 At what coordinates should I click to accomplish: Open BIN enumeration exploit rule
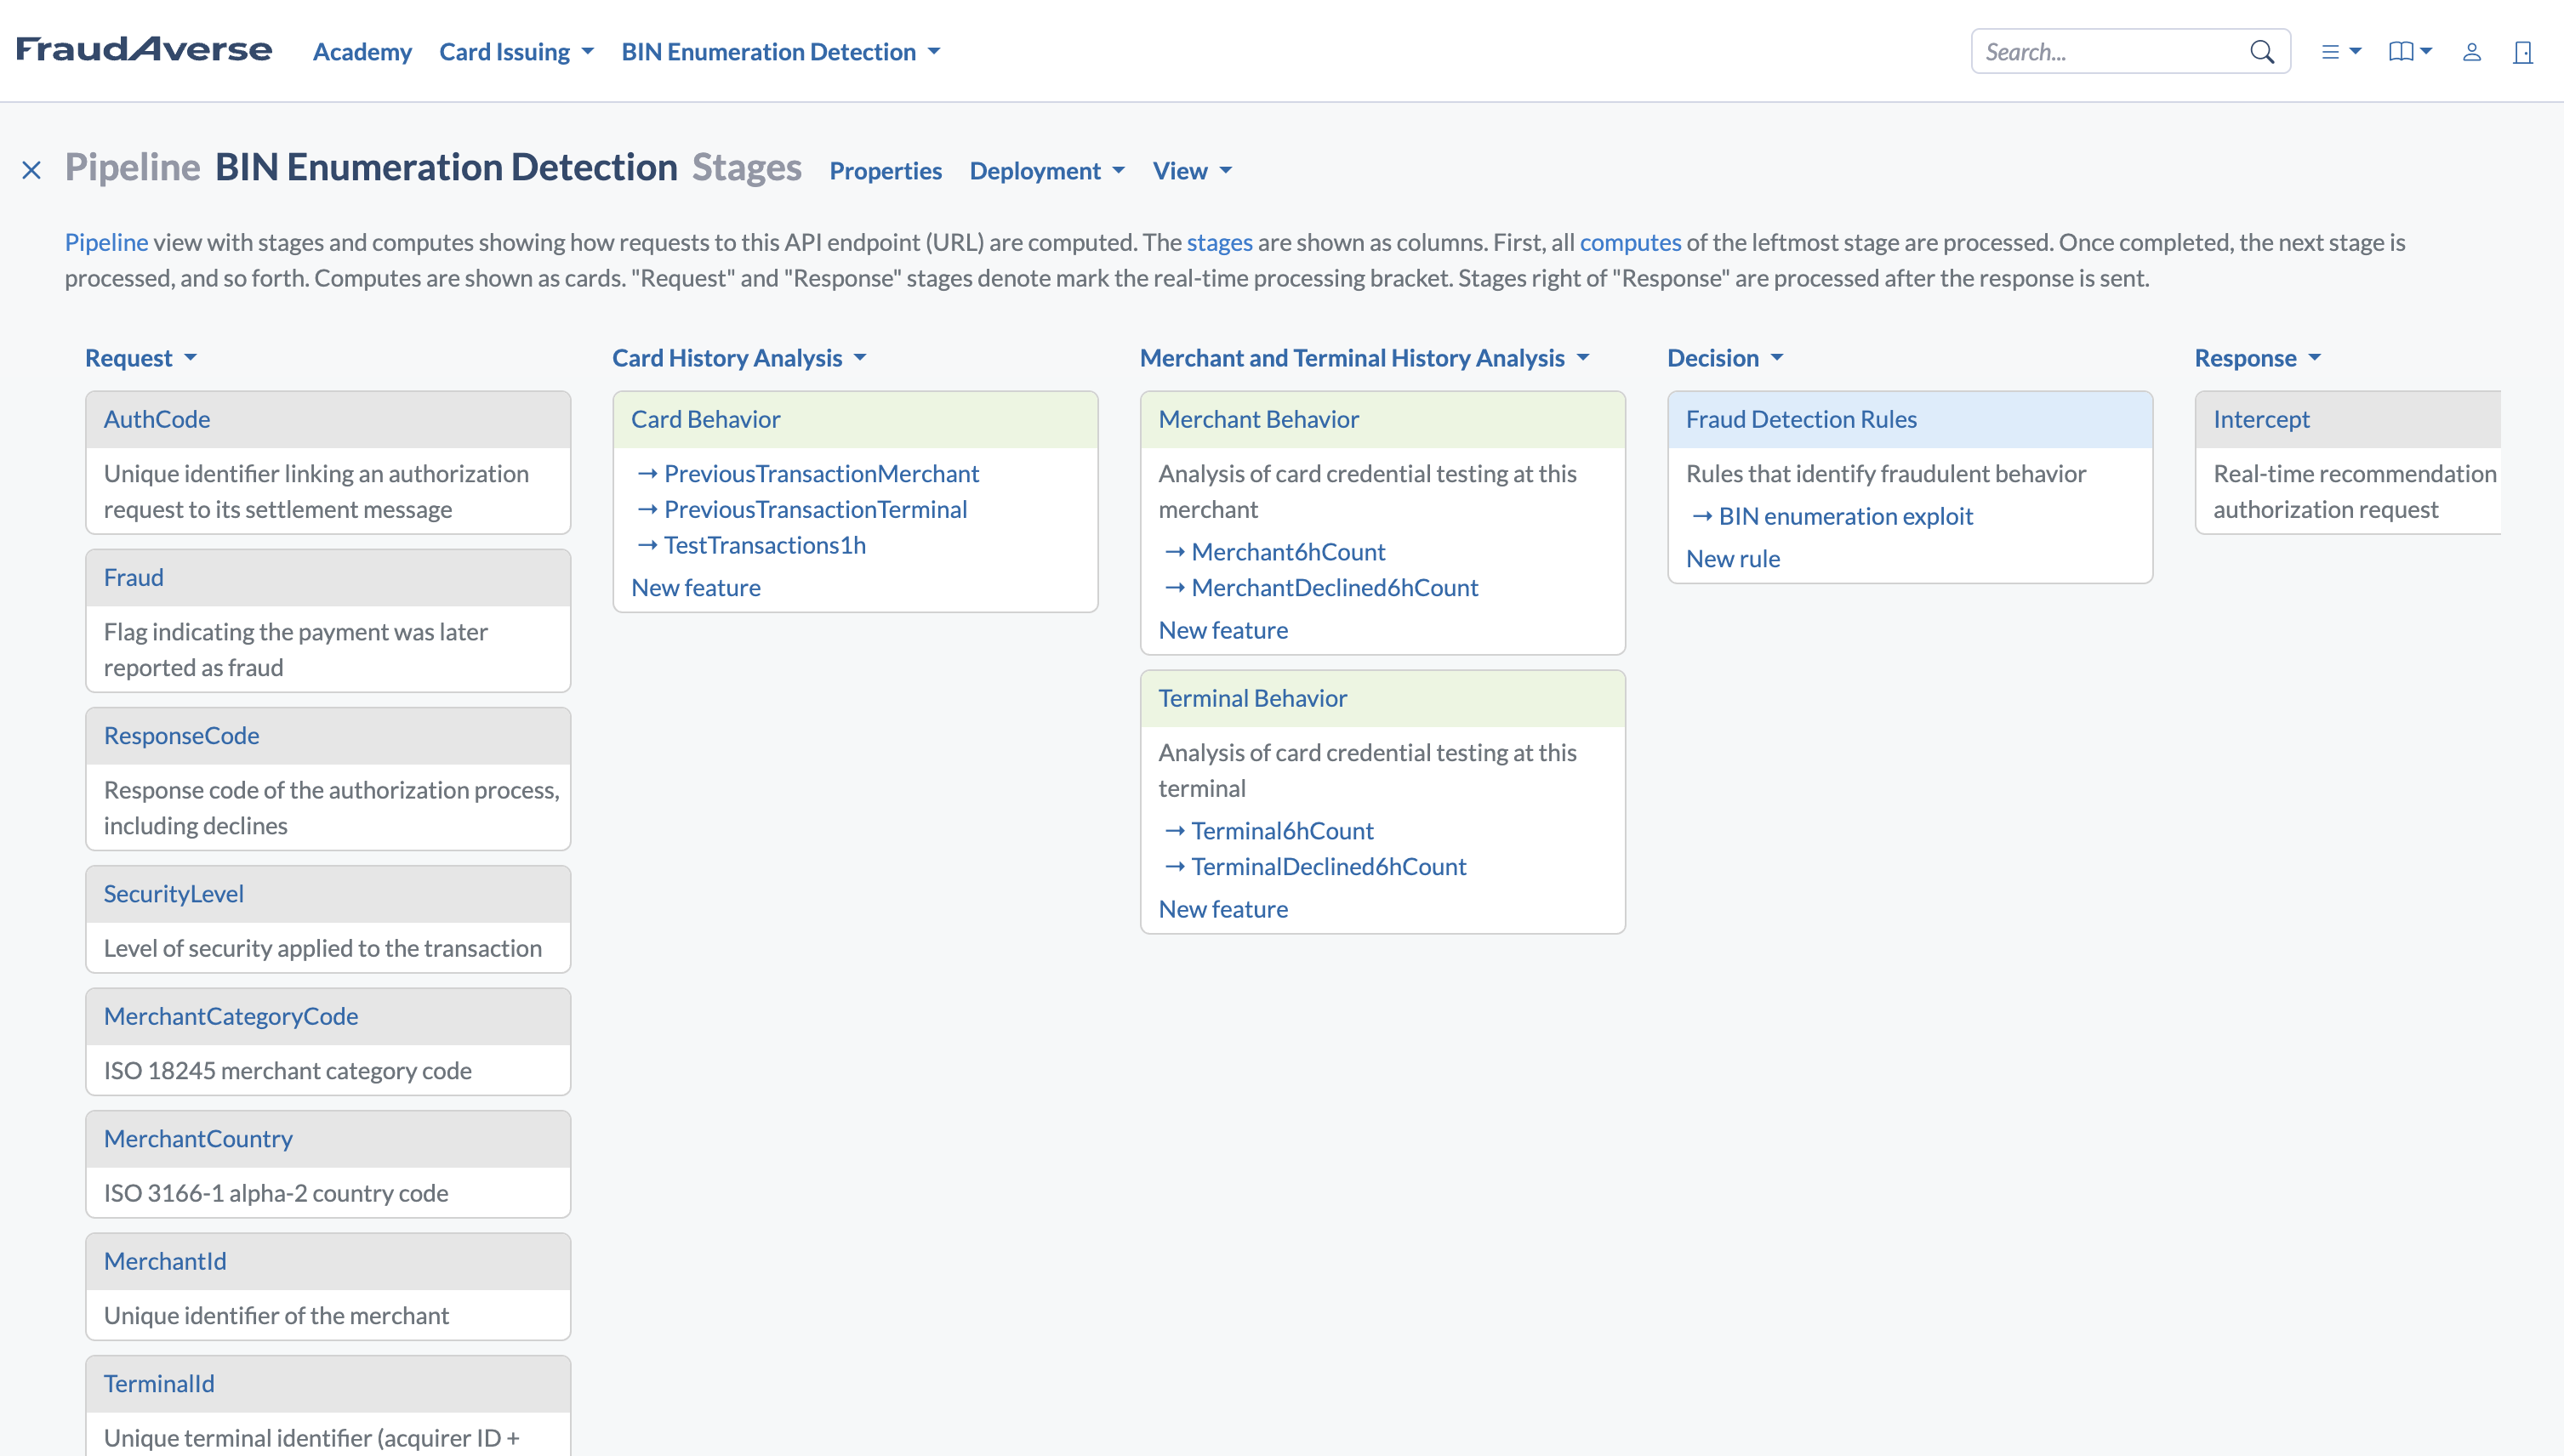[x=1845, y=516]
